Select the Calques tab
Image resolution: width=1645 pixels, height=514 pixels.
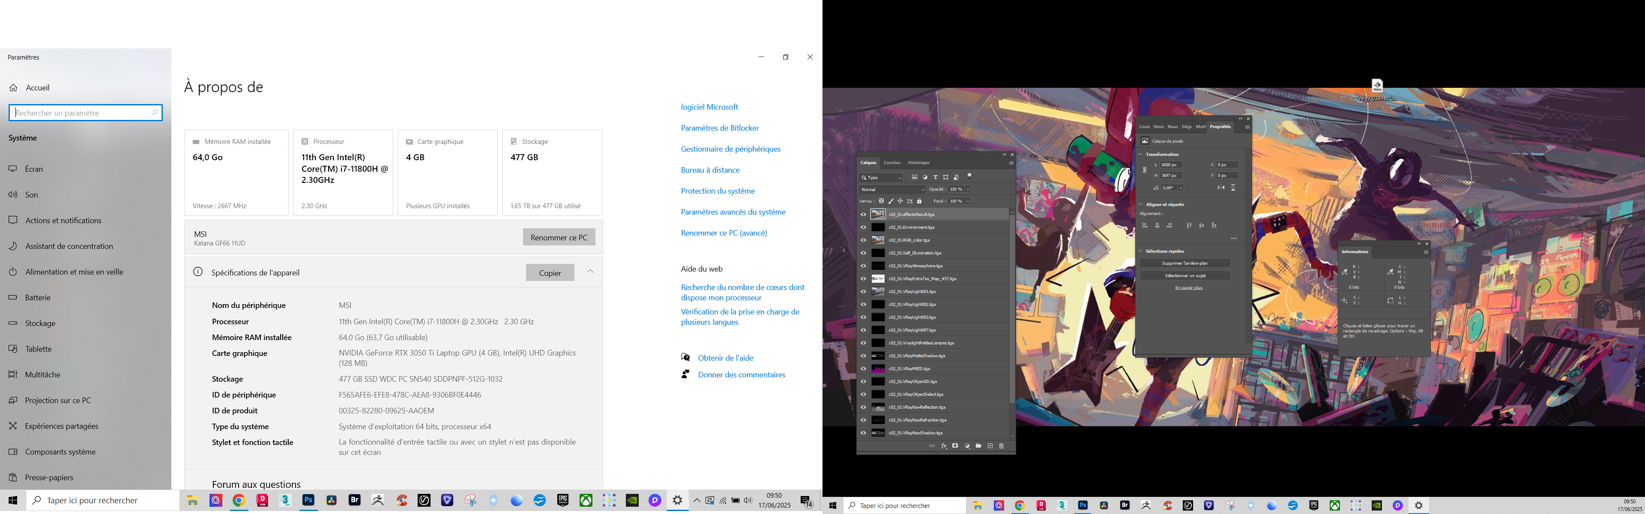(x=868, y=163)
